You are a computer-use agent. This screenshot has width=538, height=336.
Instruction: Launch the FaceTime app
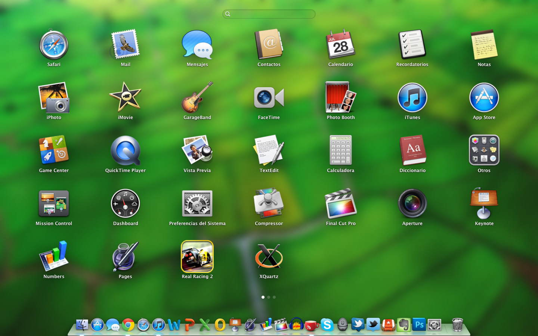[269, 98]
